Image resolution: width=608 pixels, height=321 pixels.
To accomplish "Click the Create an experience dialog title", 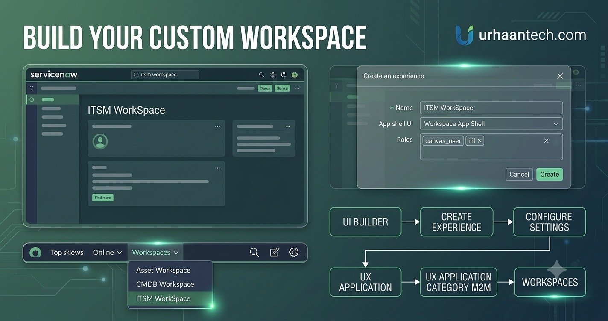I will (x=394, y=76).
